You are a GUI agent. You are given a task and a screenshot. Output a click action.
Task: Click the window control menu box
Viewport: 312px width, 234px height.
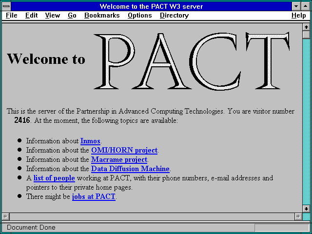(6, 6)
